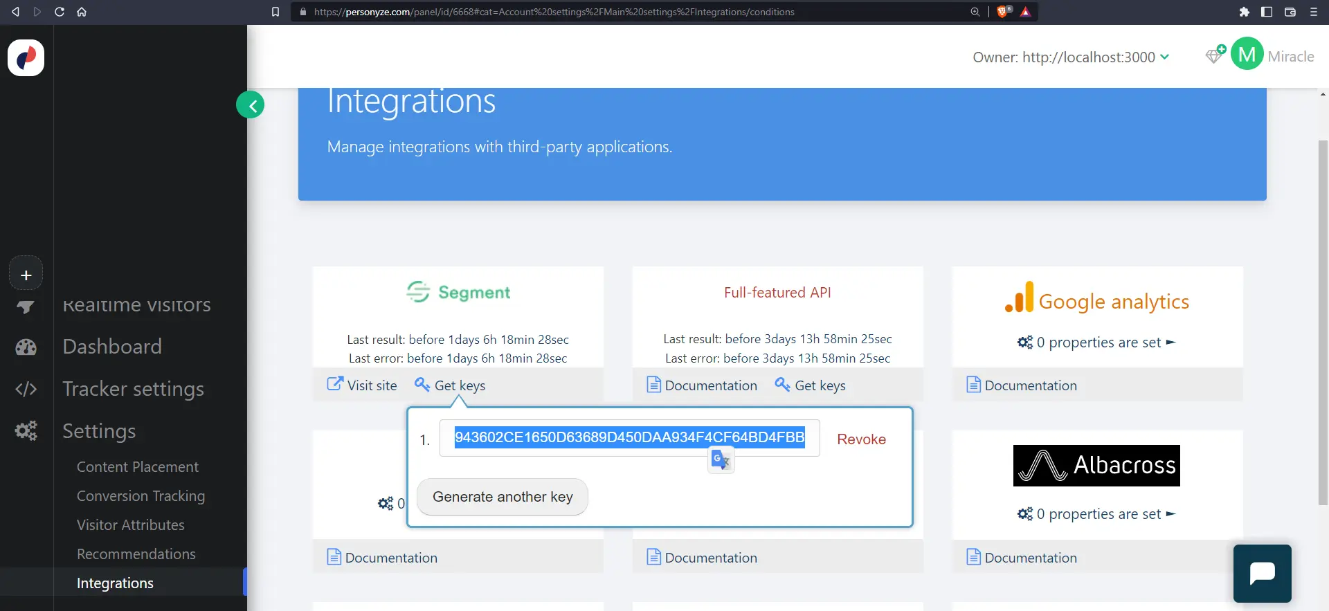
Task: Click gears icon next to Google analytics properties
Action: [1025, 343]
